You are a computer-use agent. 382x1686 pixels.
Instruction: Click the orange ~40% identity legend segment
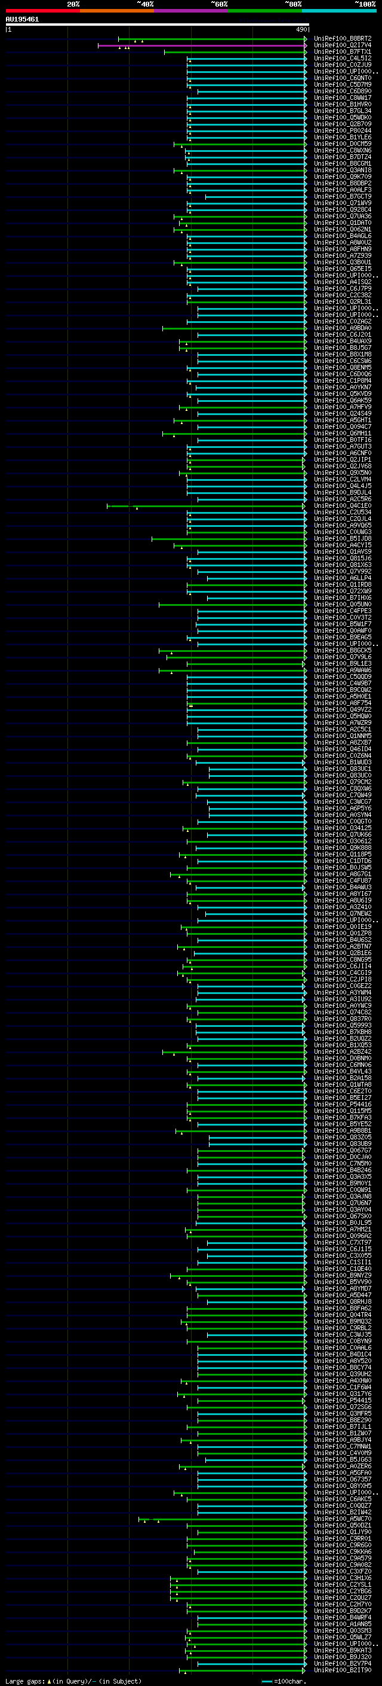[117, 11]
